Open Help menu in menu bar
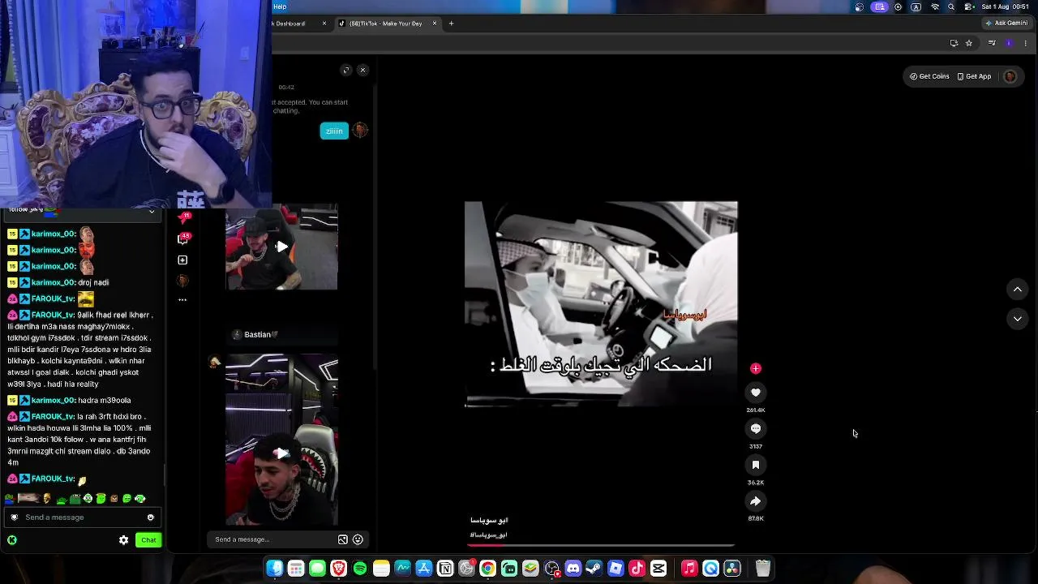The width and height of the screenshot is (1038, 584). click(280, 6)
